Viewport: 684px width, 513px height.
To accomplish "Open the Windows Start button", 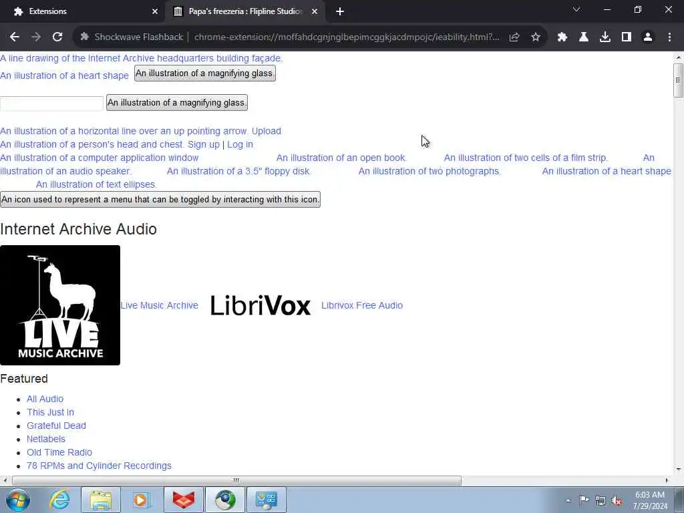I will [18, 500].
